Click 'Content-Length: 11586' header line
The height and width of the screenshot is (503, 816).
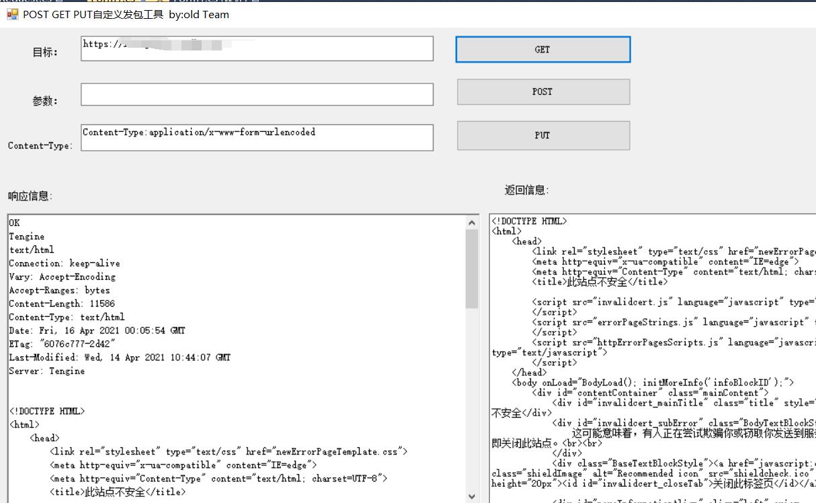tap(62, 303)
